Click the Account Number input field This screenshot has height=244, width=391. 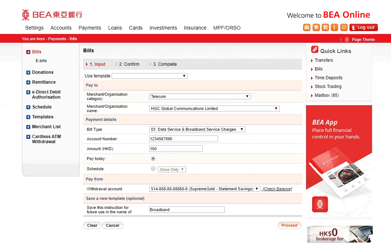pos(183,139)
